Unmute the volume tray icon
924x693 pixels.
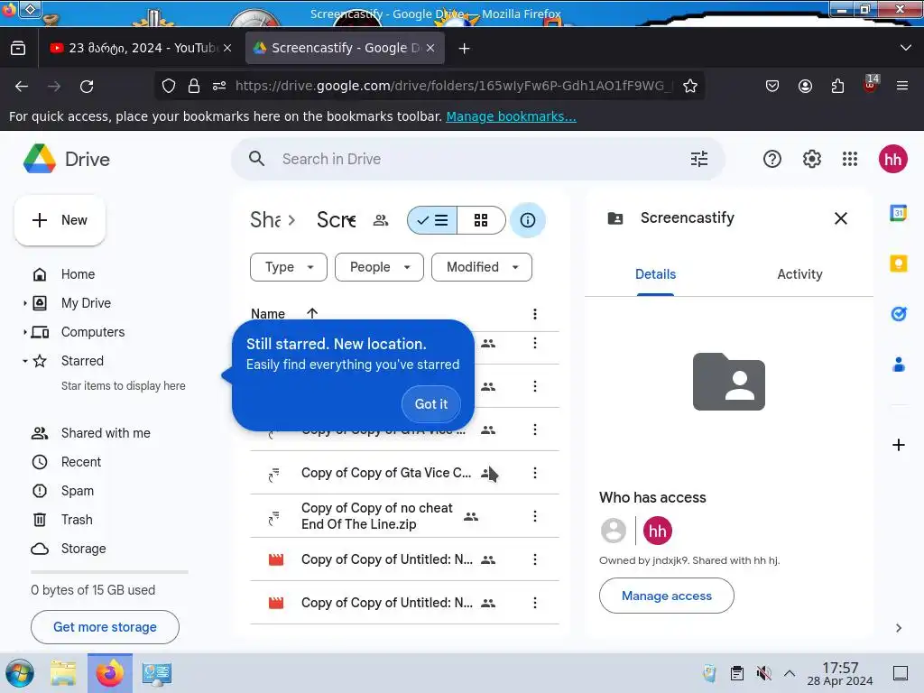pyautogui.click(x=763, y=673)
